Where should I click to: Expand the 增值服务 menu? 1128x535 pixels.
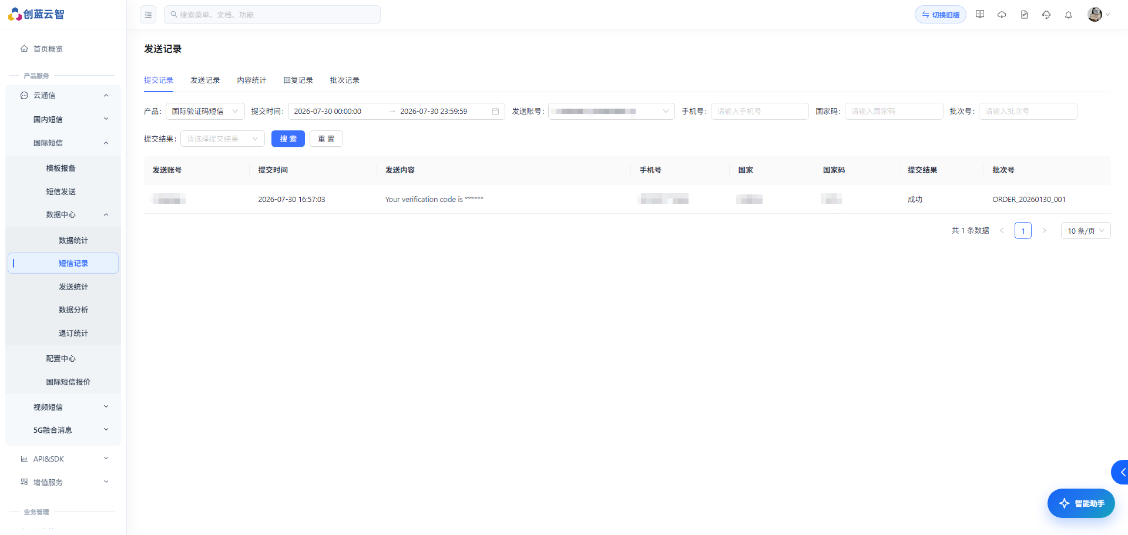[x=106, y=482]
